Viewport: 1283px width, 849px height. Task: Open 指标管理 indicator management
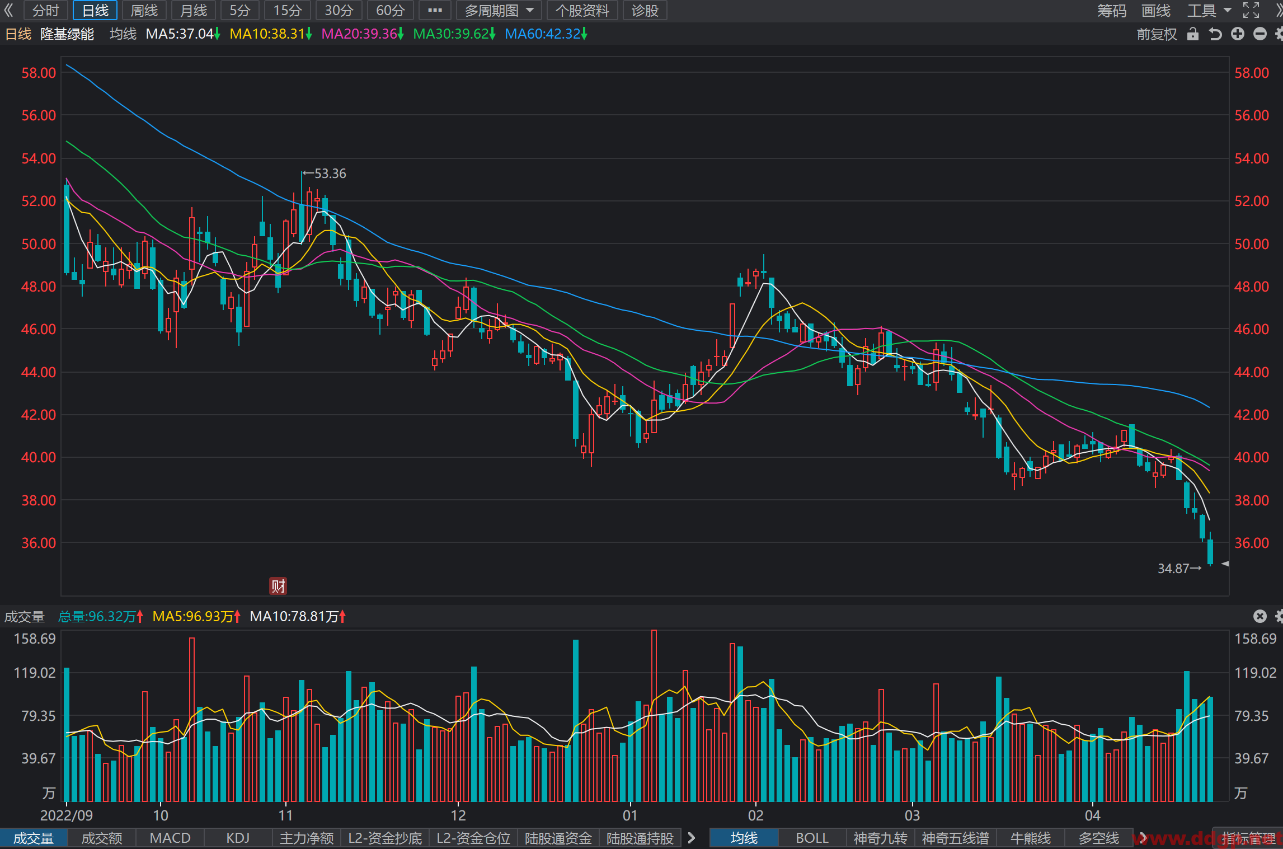pos(1248,838)
